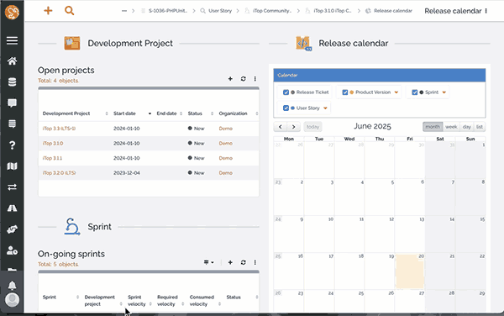Open the road icon in the sidebar
Viewport: 504px width, 316px height.
12,208
